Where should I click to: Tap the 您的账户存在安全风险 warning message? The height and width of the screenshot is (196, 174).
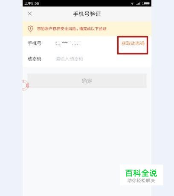coord(72,29)
